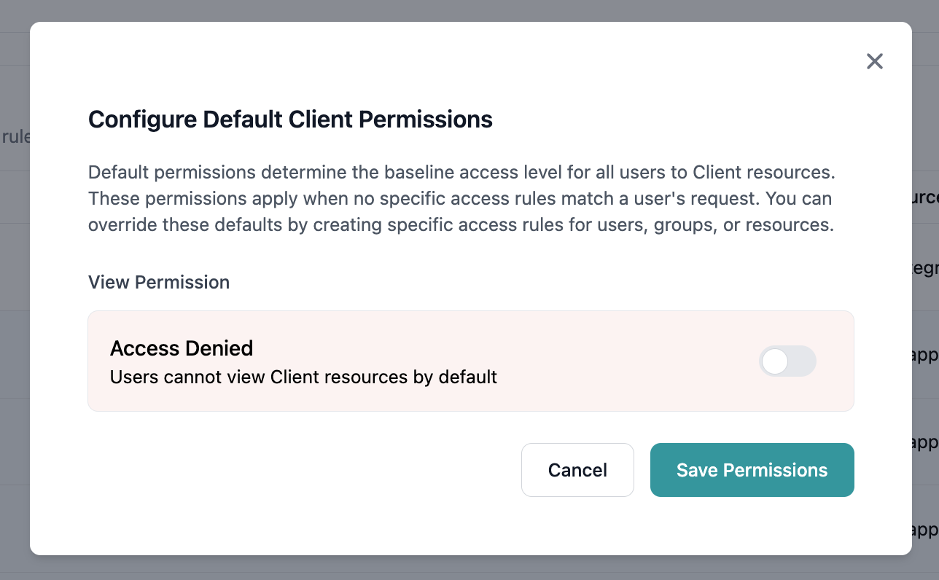This screenshot has height=580, width=939.
Task: Close the permissions dialog with the X
Action: pos(874,61)
